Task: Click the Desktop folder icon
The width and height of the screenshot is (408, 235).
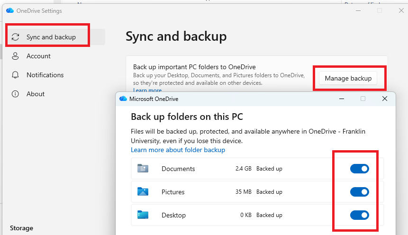Action: [x=143, y=215]
